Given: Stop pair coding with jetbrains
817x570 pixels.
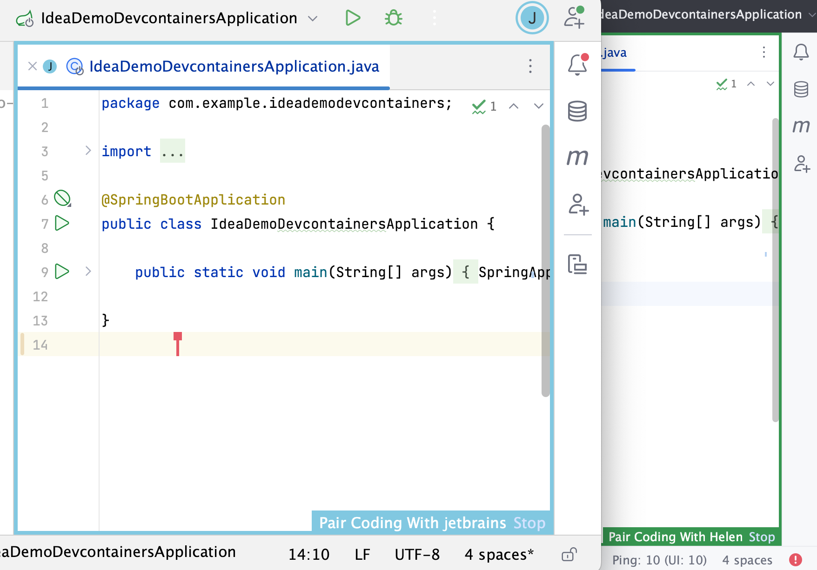Looking at the screenshot, I should (529, 523).
